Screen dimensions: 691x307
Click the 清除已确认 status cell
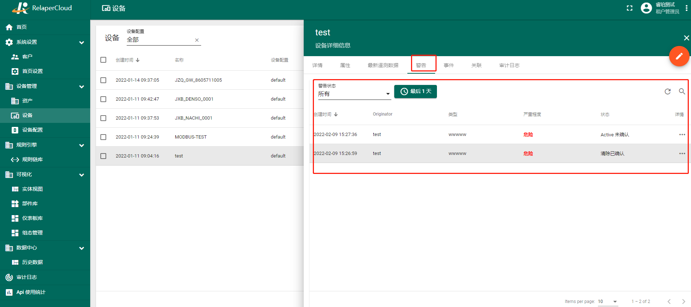click(612, 153)
